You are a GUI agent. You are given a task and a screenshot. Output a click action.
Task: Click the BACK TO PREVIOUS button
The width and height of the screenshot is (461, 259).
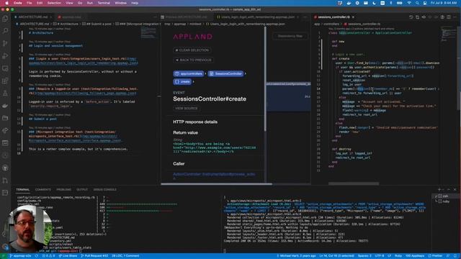[193, 60]
